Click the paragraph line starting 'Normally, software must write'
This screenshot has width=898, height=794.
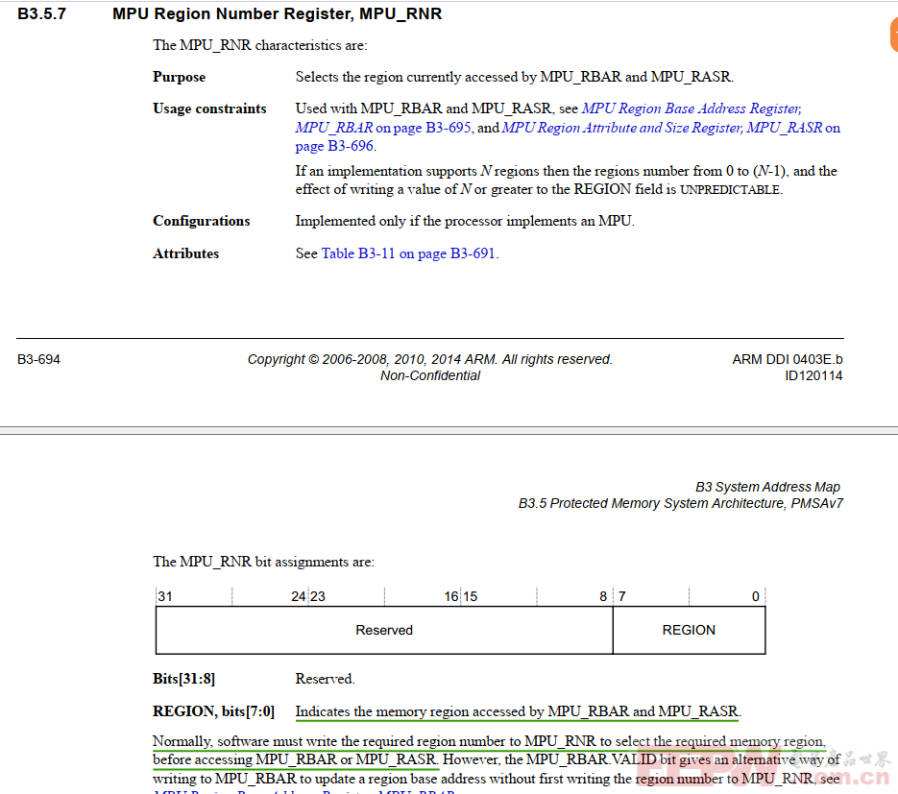[489, 741]
